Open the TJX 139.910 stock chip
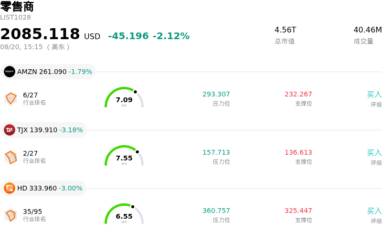 [x=43, y=130]
